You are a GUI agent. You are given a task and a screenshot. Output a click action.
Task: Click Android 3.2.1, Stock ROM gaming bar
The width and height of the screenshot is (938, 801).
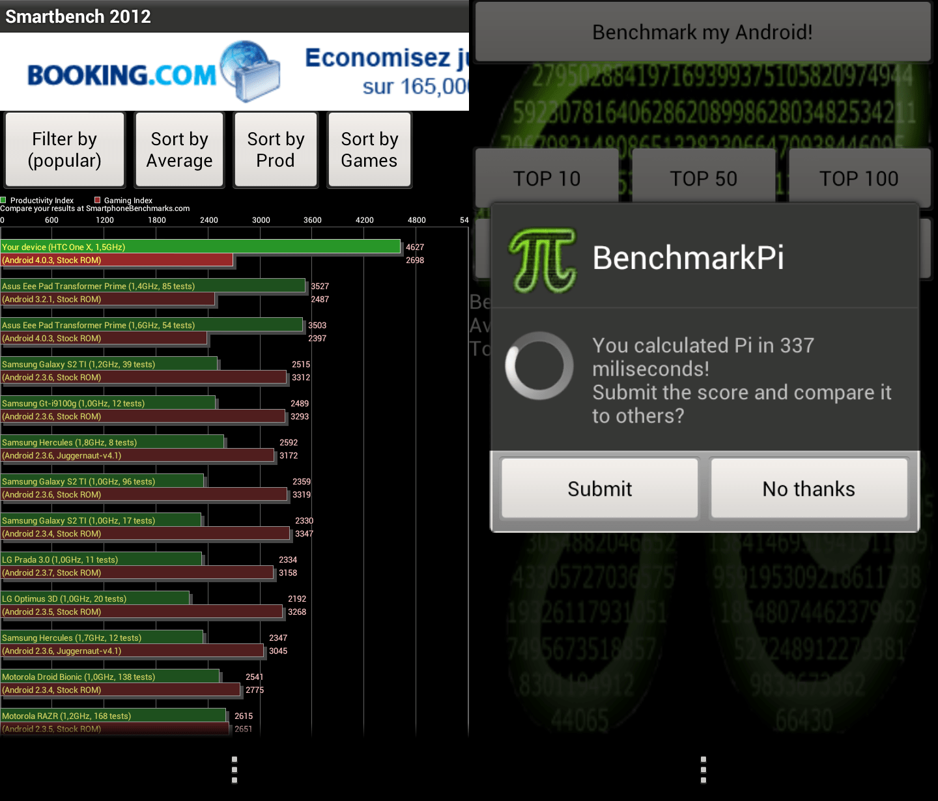(108, 299)
